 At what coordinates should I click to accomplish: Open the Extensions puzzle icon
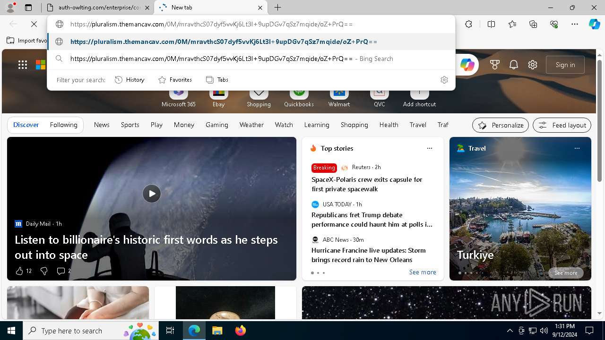[468, 24]
